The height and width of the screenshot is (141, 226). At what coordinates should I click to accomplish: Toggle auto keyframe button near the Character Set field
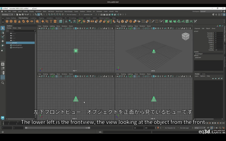point(158,128)
